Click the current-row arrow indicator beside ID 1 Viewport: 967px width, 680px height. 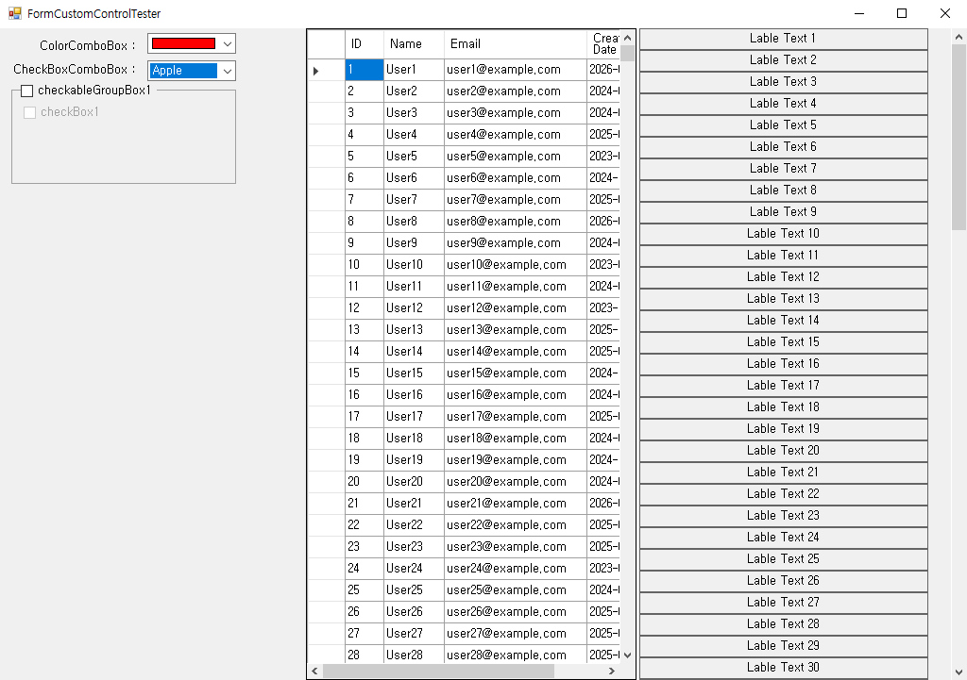click(x=315, y=71)
